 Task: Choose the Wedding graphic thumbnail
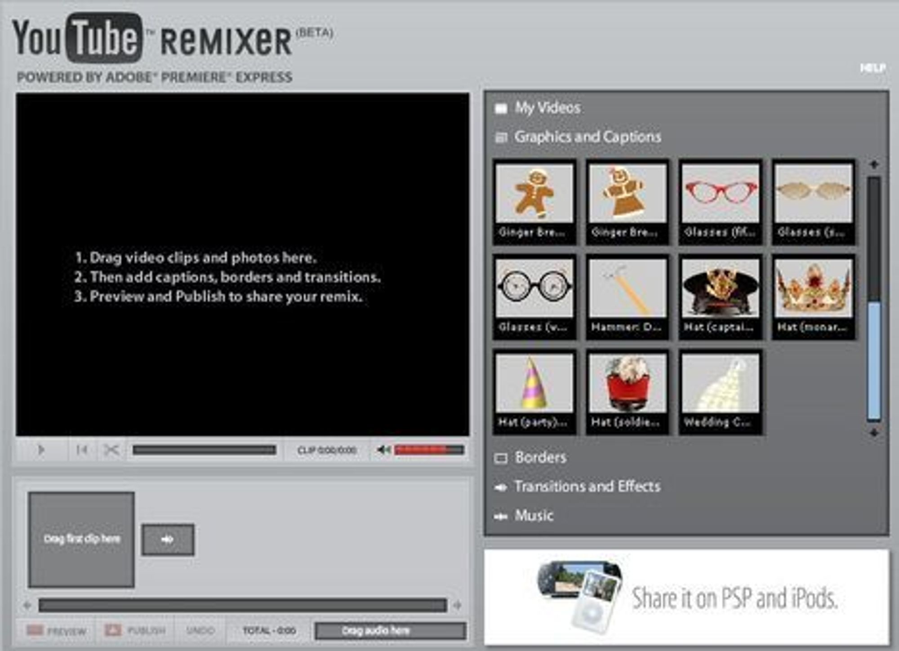(721, 392)
